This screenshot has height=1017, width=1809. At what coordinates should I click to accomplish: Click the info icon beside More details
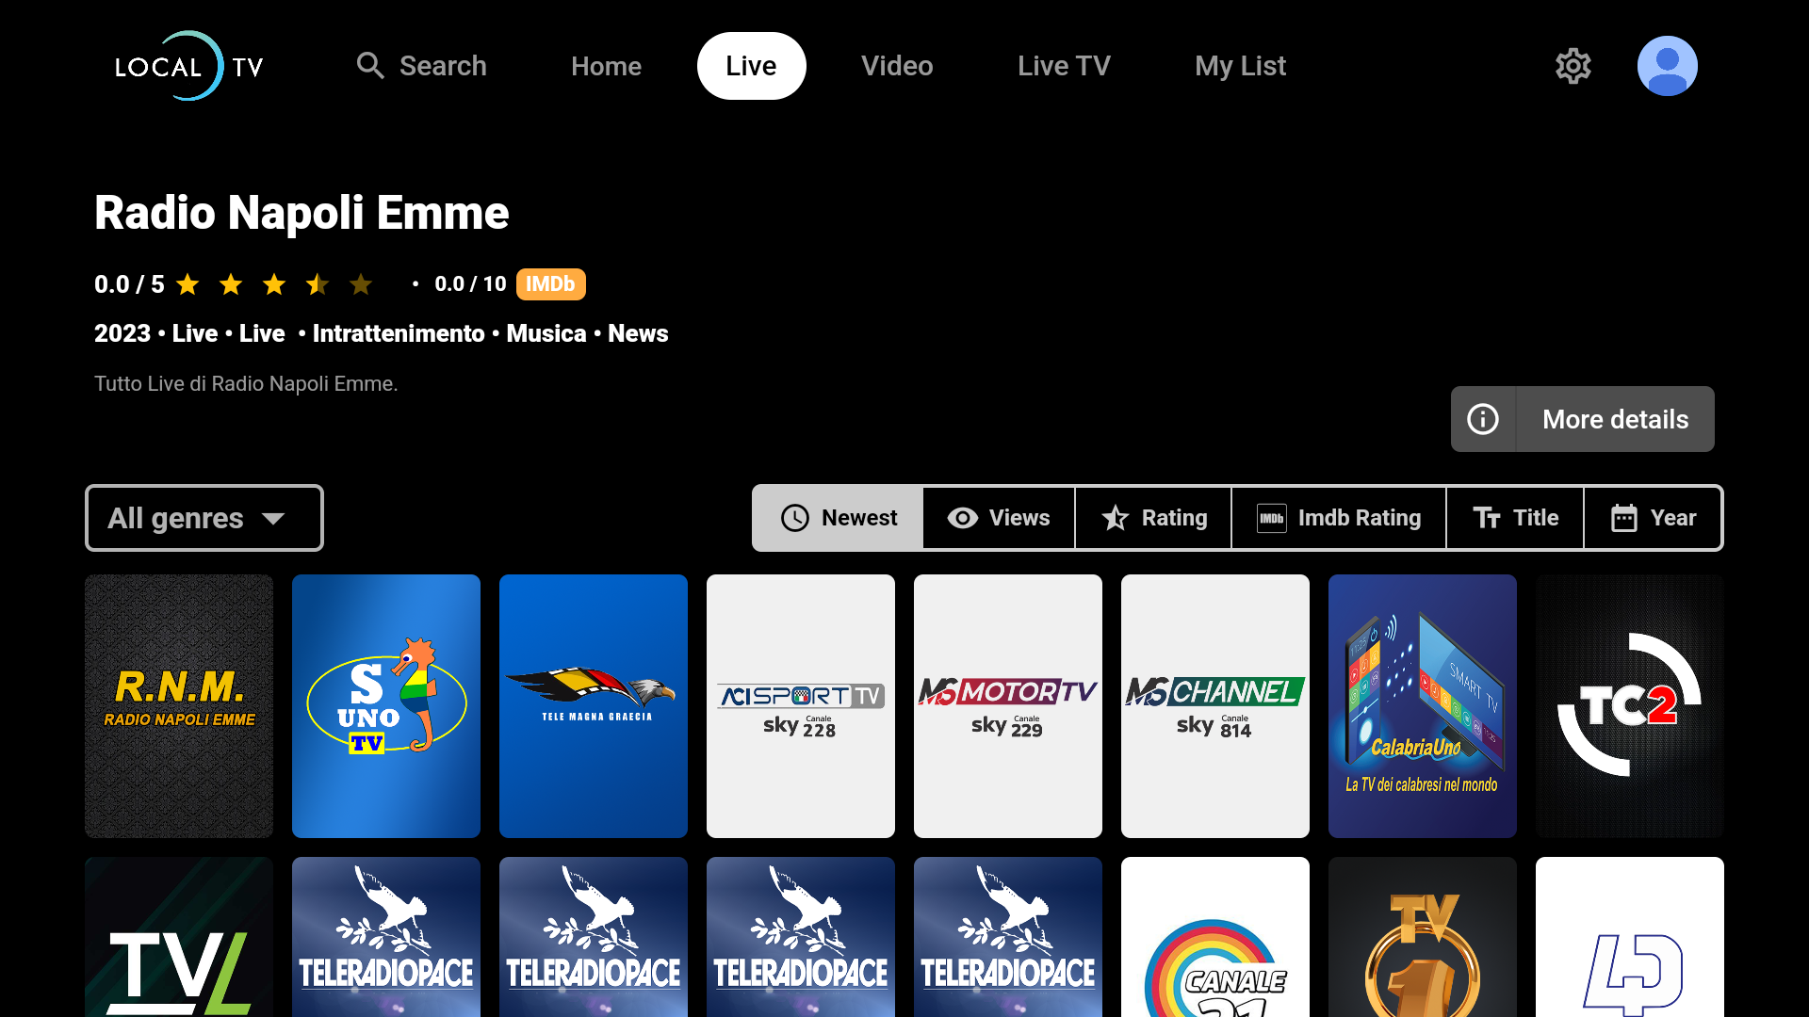click(x=1483, y=419)
